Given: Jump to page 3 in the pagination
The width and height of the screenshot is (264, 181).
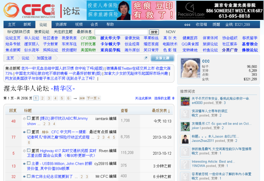Looking at the screenshot, I should pyautogui.click(x=49, y=98).
